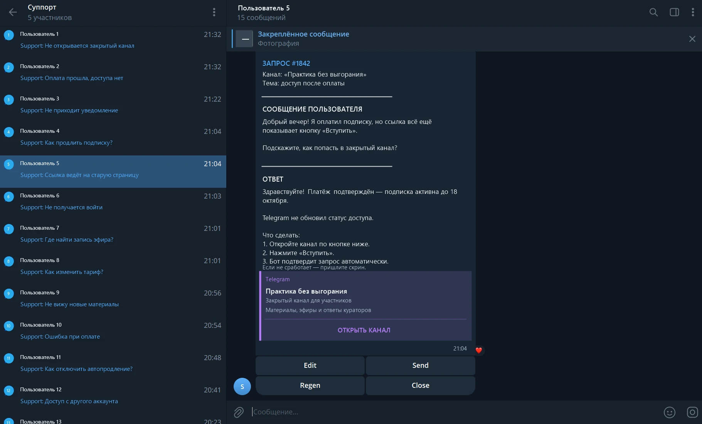702x424 pixels.
Task: Click preview 'Где найти запись эфира?'
Action: (79, 240)
